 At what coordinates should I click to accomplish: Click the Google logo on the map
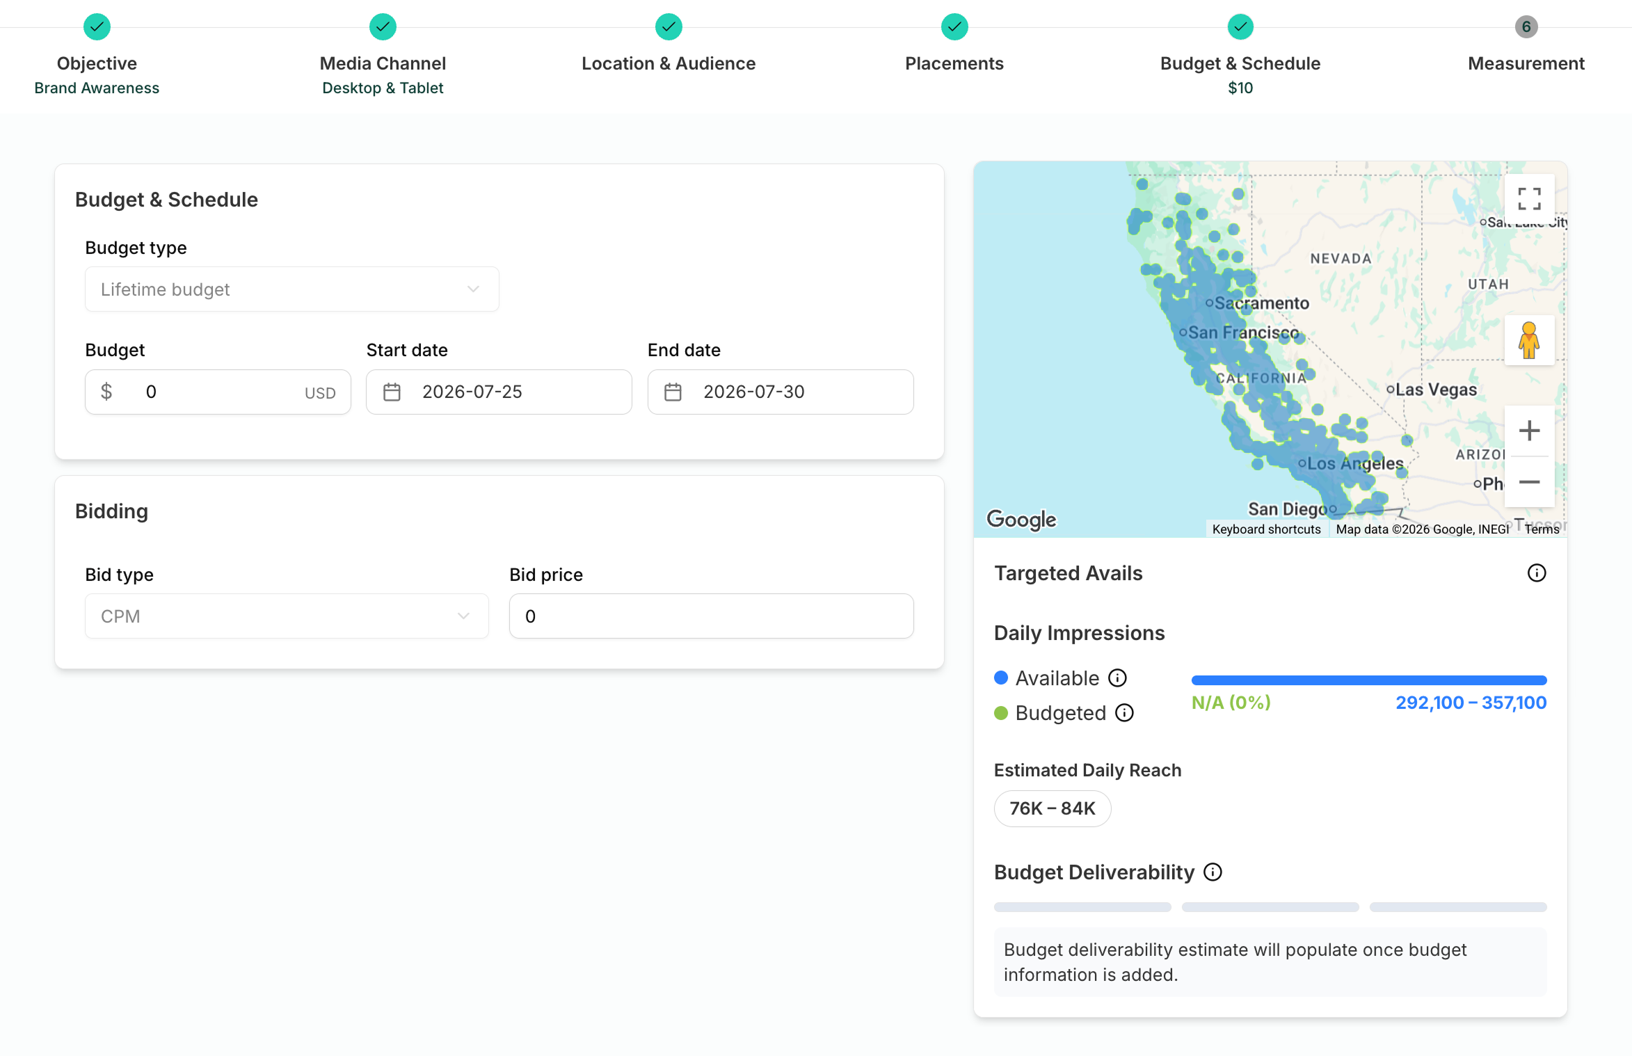(1021, 519)
